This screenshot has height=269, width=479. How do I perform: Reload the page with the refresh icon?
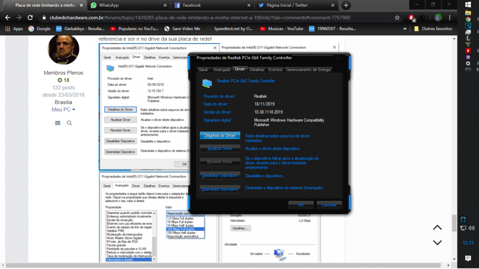click(x=30, y=17)
